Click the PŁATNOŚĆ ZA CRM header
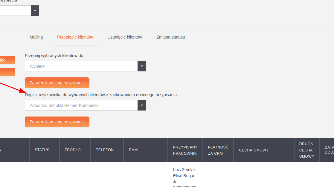This screenshot has height=187, width=334. [x=218, y=150]
